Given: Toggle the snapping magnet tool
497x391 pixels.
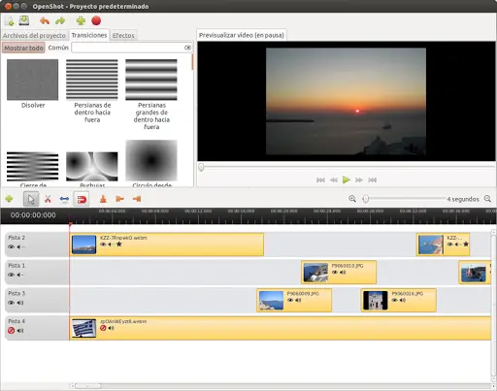Looking at the screenshot, I should pyautogui.click(x=82, y=199).
